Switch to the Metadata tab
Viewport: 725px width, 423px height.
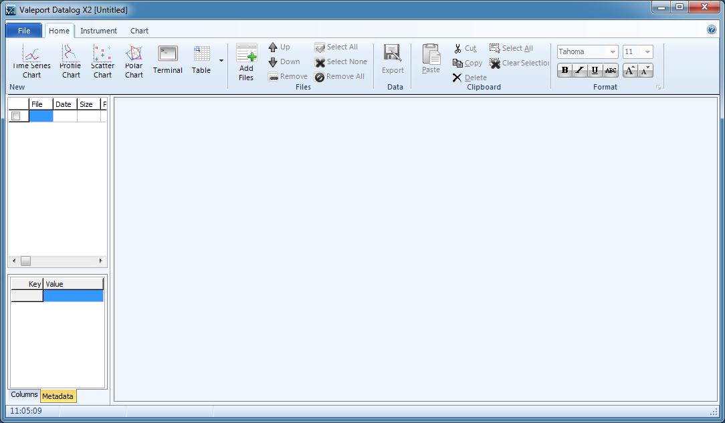click(x=58, y=396)
